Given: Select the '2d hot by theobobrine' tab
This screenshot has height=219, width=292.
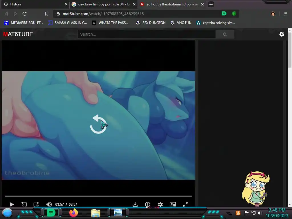Looking at the screenshot, I should pos(172,4).
